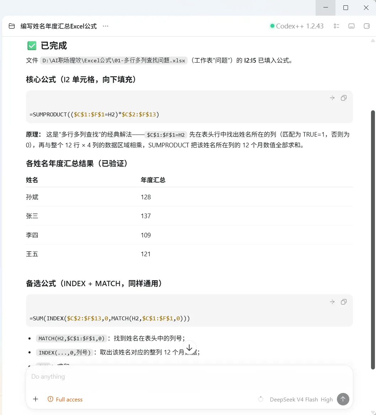Minimize the window
This screenshot has width=376, height=415.
click(326, 8)
